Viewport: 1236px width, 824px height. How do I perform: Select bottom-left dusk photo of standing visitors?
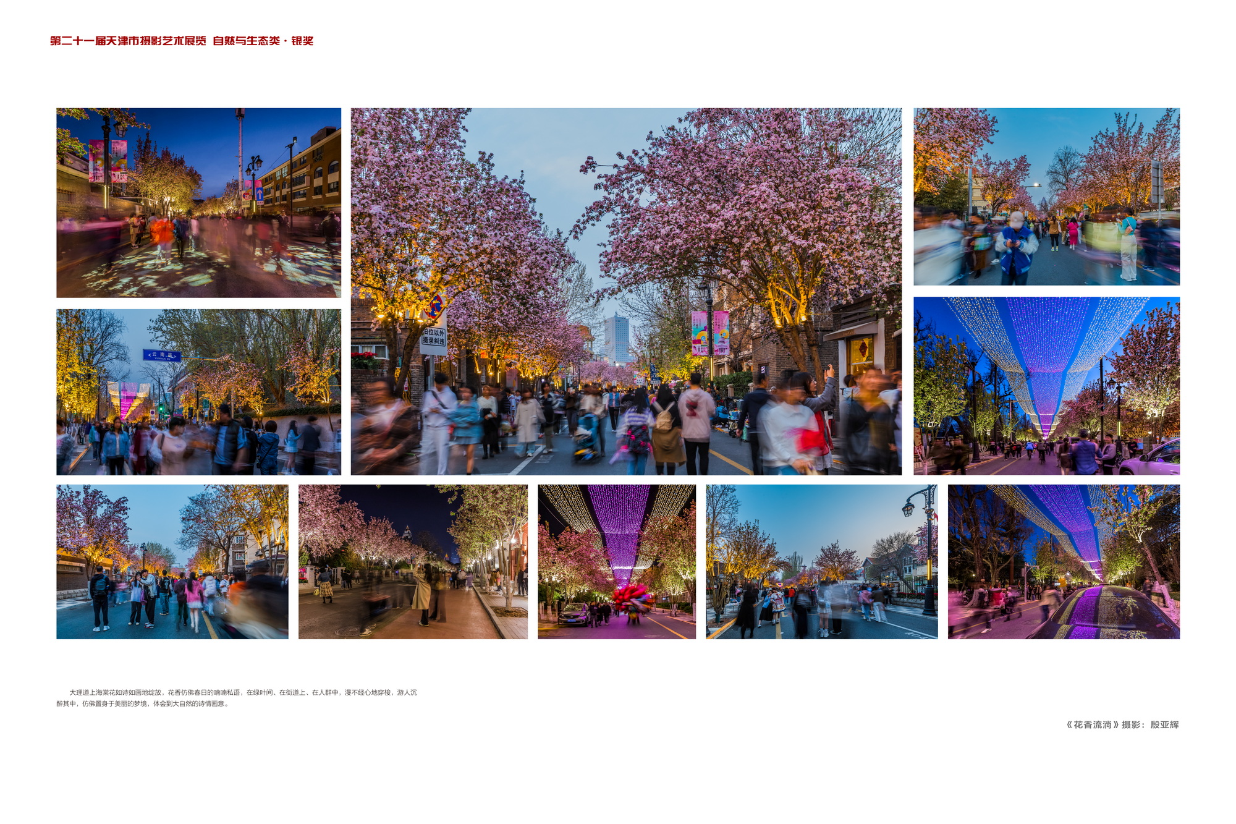point(172,561)
